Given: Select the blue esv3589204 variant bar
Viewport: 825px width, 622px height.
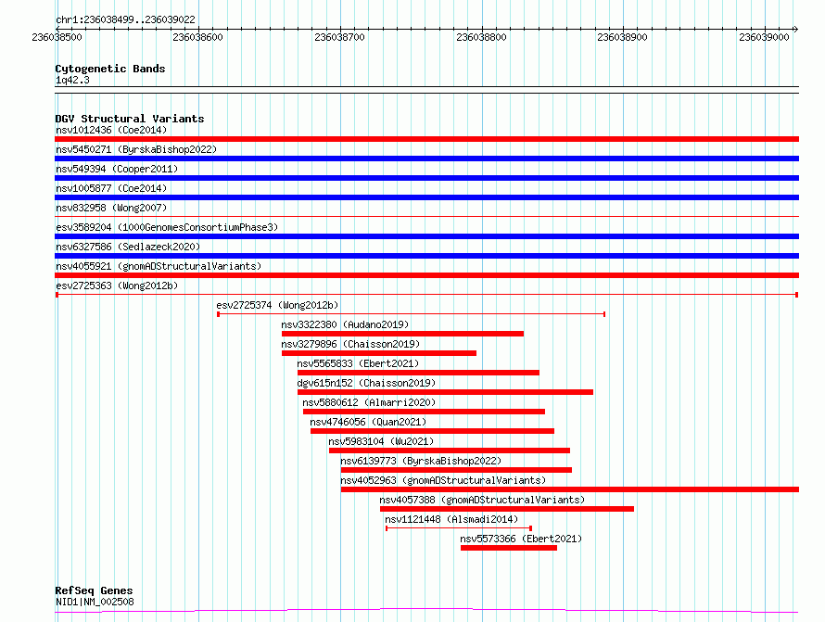Looking at the screenshot, I should coord(426,236).
